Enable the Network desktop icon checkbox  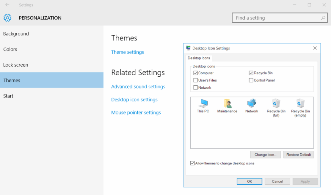(195, 87)
